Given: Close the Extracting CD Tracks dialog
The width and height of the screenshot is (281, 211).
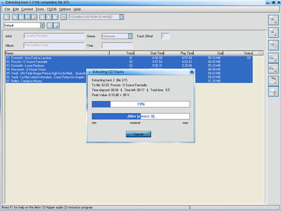Looking at the screenshot, I should coord(192,72).
